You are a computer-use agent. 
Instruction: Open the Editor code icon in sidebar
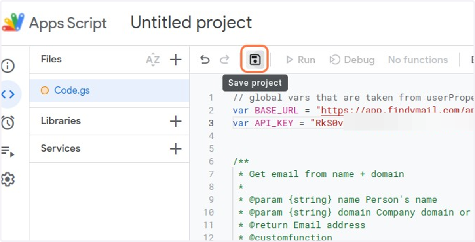(8, 94)
